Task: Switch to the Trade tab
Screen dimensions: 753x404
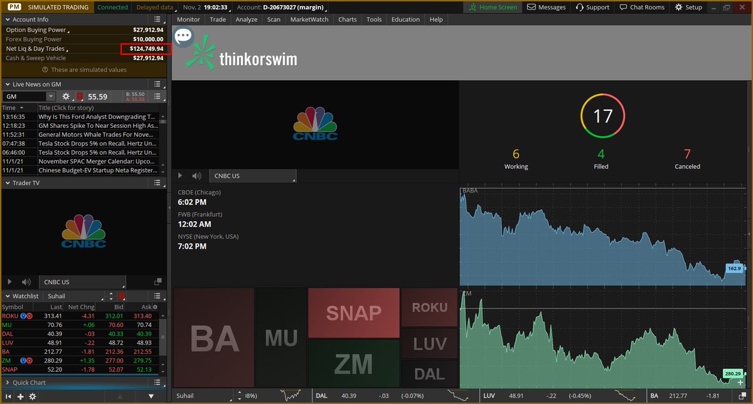Action: click(218, 19)
